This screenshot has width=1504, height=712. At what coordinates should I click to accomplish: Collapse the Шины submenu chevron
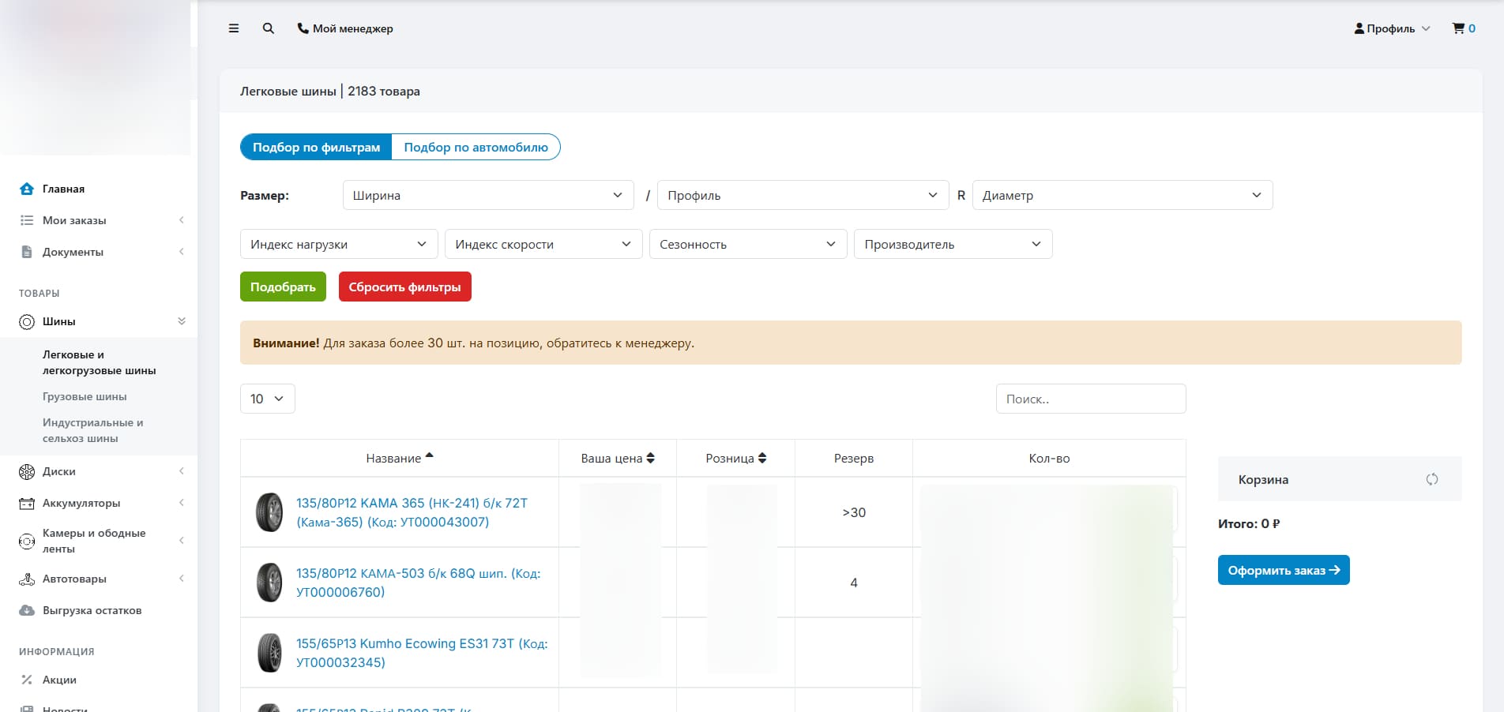182,321
